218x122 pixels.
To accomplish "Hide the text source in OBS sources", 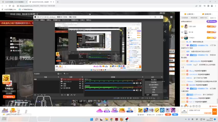I will coord(80,79).
